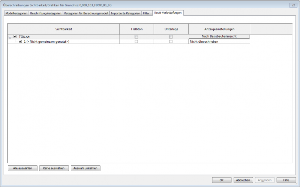
Task: Enable Halbton for instance 1 row
Action: tap(136, 42)
